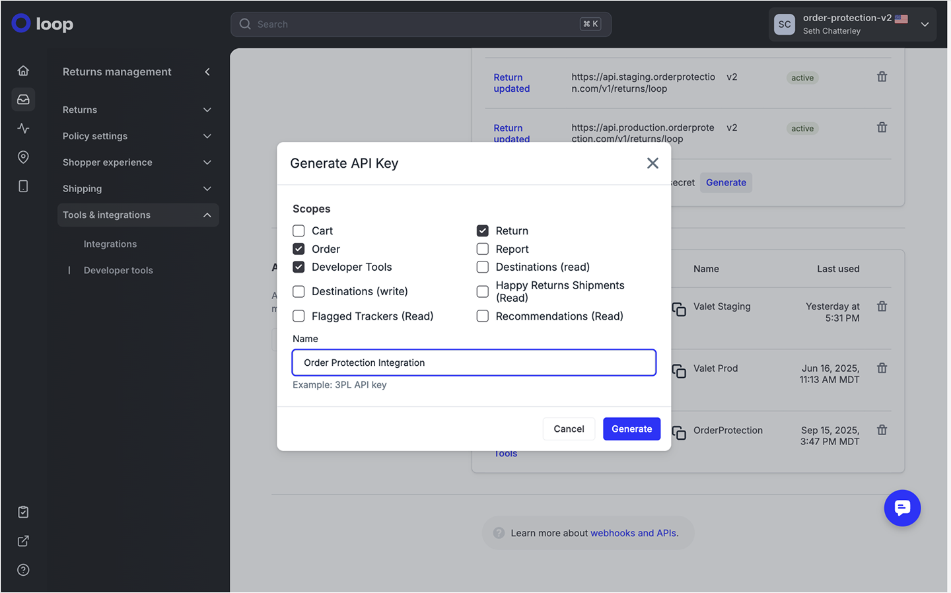The width and height of the screenshot is (951, 593).
Task: Copy the OrderProtection API key
Action: click(x=679, y=433)
